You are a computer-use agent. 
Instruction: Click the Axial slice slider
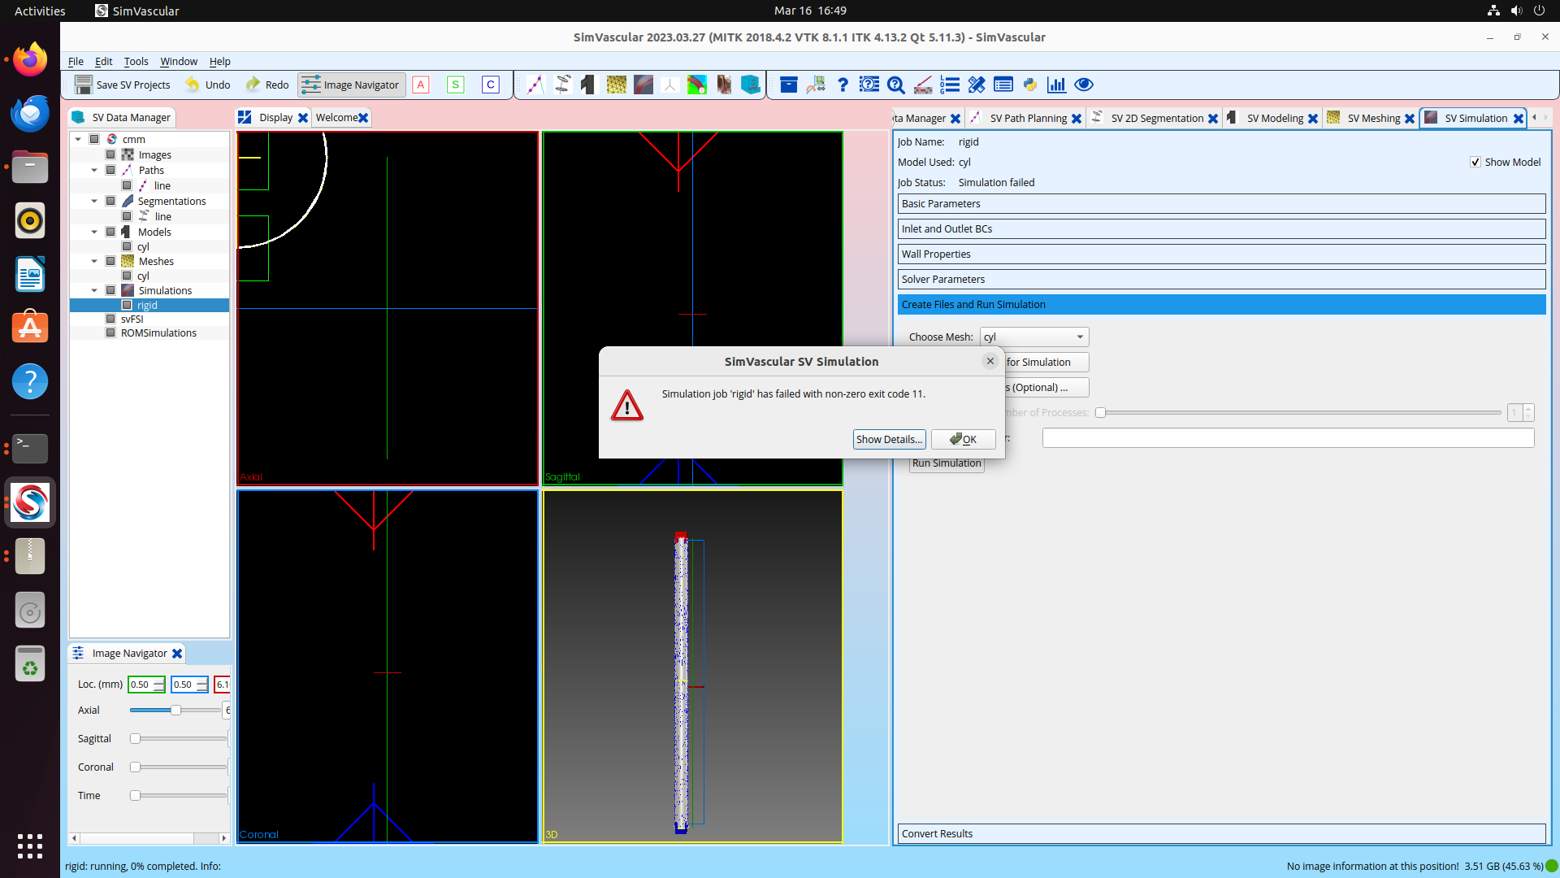pos(175,710)
